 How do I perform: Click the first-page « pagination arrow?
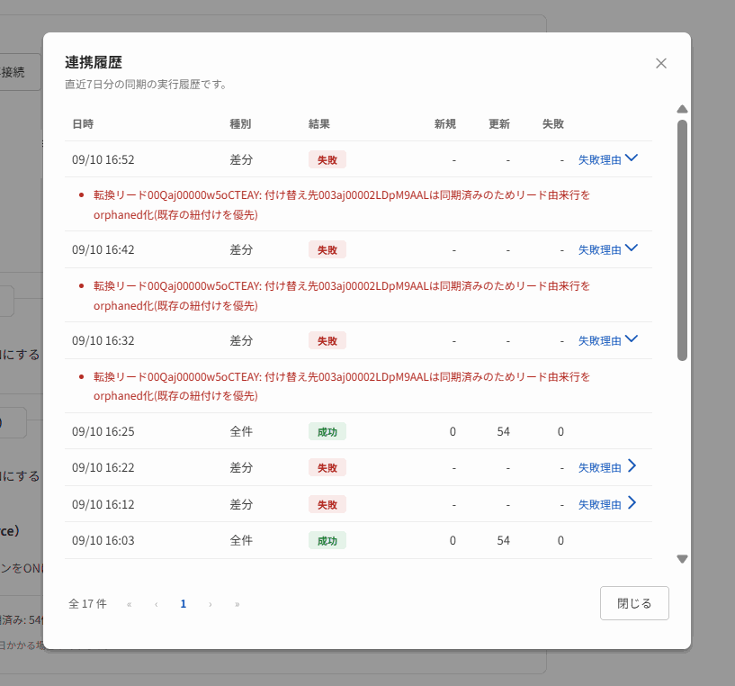[x=130, y=604]
